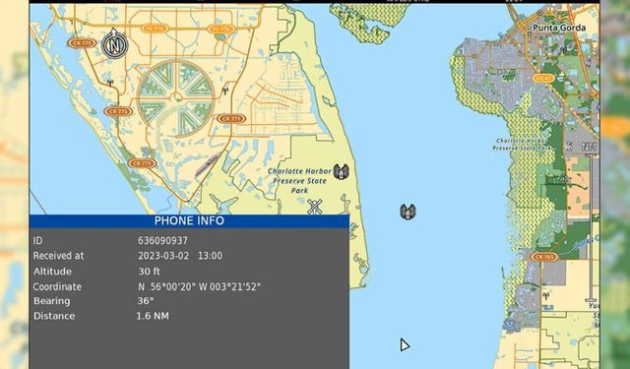Click the distance value 1.6 NM
Screen dimensions: 630x369
[153, 316]
